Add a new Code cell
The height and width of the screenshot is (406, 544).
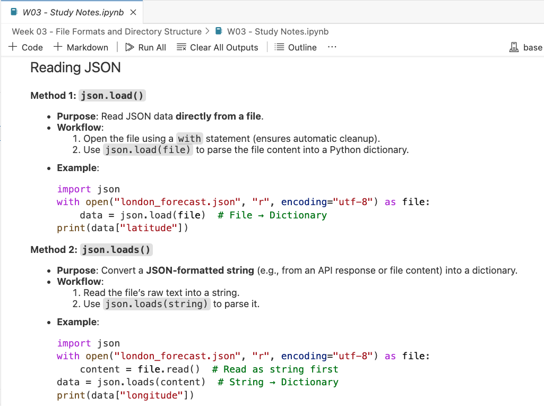pyautogui.click(x=26, y=47)
